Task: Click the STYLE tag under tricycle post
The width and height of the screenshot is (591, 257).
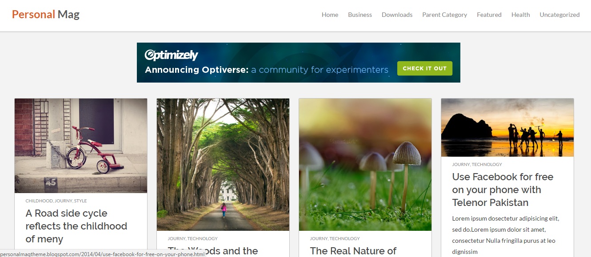Action: tap(80, 201)
